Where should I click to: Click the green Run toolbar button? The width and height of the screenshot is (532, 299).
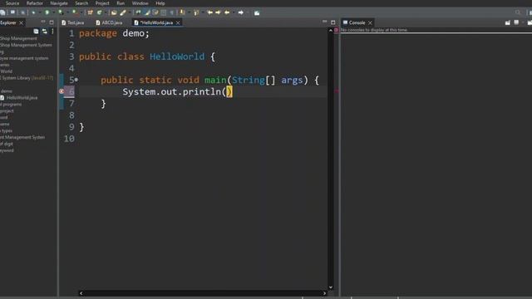[47, 12]
